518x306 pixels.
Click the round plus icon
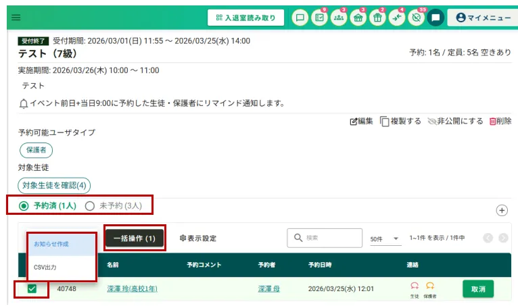[x=502, y=210]
